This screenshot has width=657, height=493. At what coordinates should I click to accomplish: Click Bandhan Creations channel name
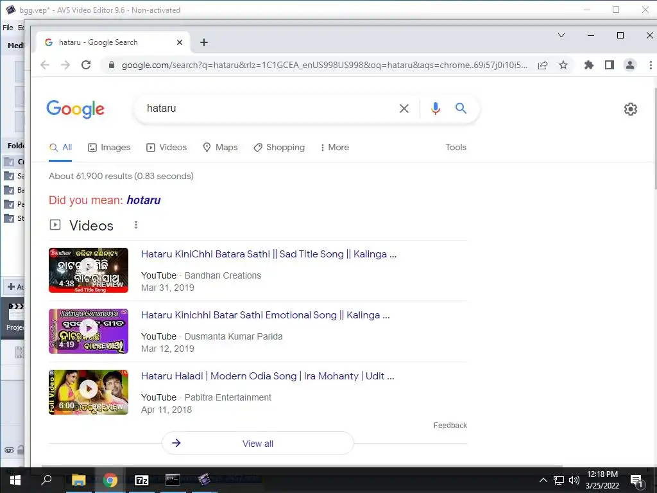click(223, 275)
